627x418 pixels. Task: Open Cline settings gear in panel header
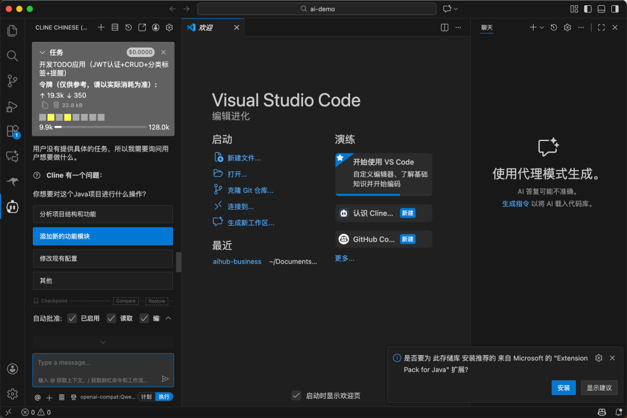pyautogui.click(x=169, y=27)
